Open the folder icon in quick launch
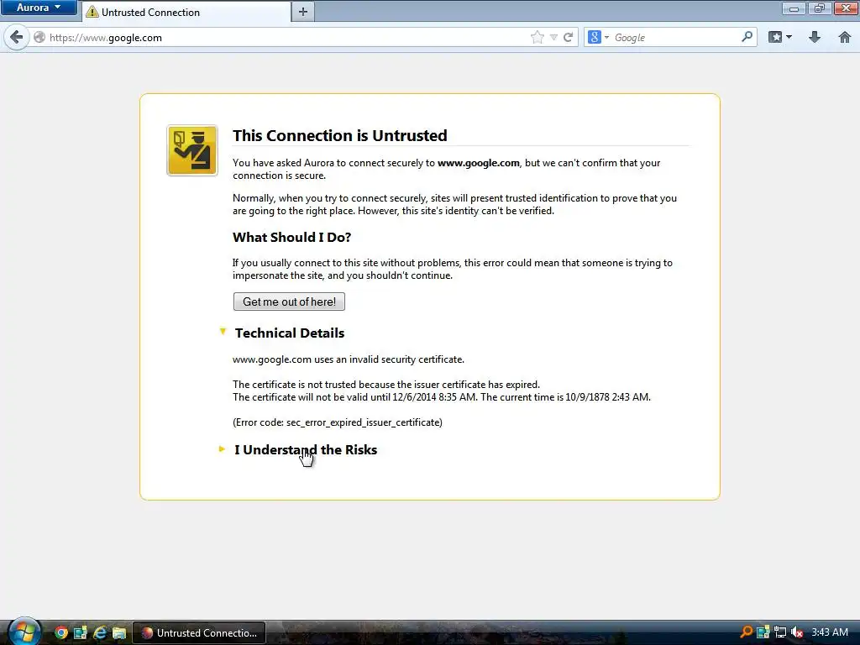The image size is (860, 645). (x=119, y=633)
